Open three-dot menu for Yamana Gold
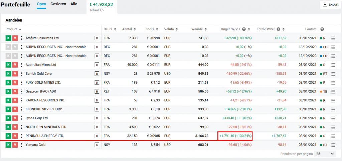The height and width of the screenshot is (161, 342). (x=21, y=145)
